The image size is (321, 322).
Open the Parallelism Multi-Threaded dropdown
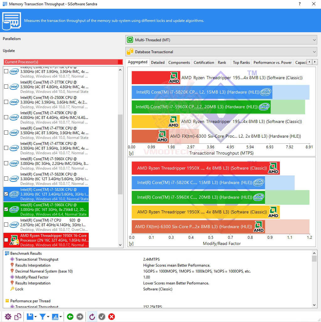click(x=221, y=40)
